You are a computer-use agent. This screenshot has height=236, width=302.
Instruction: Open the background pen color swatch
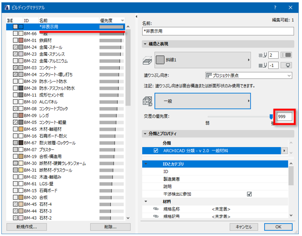pos(286,65)
